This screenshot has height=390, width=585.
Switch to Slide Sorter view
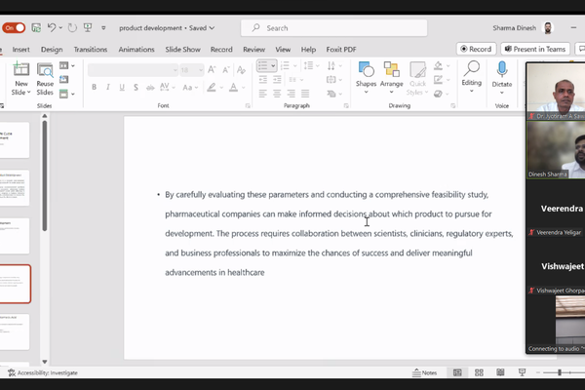pos(477,372)
